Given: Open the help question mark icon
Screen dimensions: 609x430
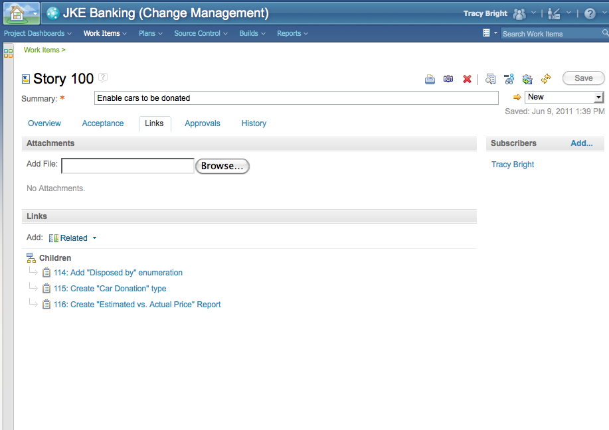Looking at the screenshot, I should tap(590, 13).
